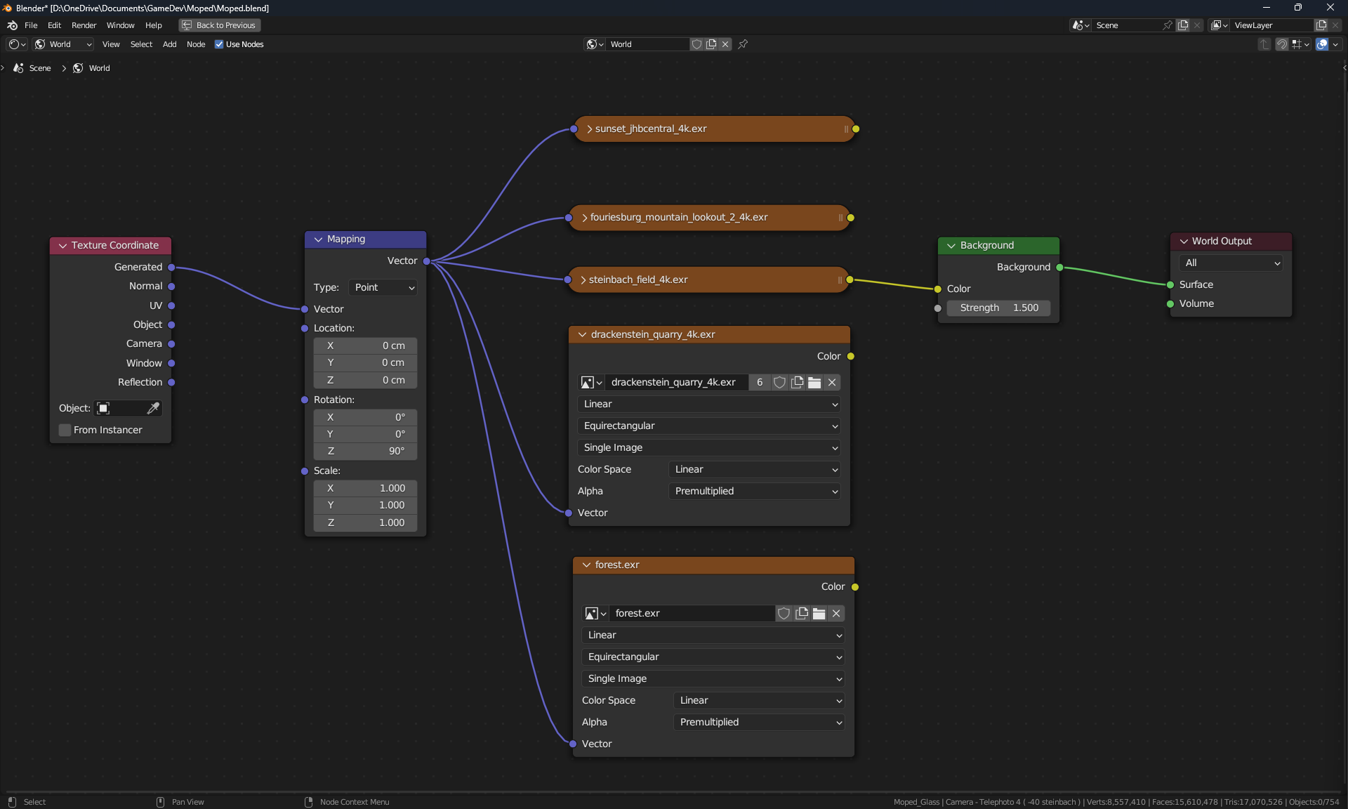Enable the From Instancer checkbox

pos(65,430)
